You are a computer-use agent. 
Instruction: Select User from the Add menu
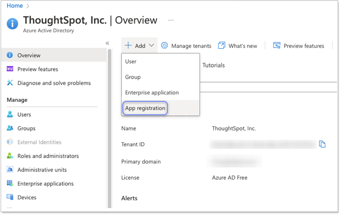pyautogui.click(x=131, y=62)
